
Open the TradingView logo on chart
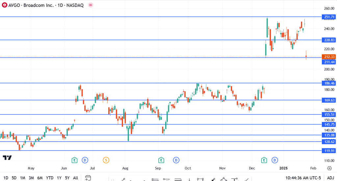[x=7, y=158]
